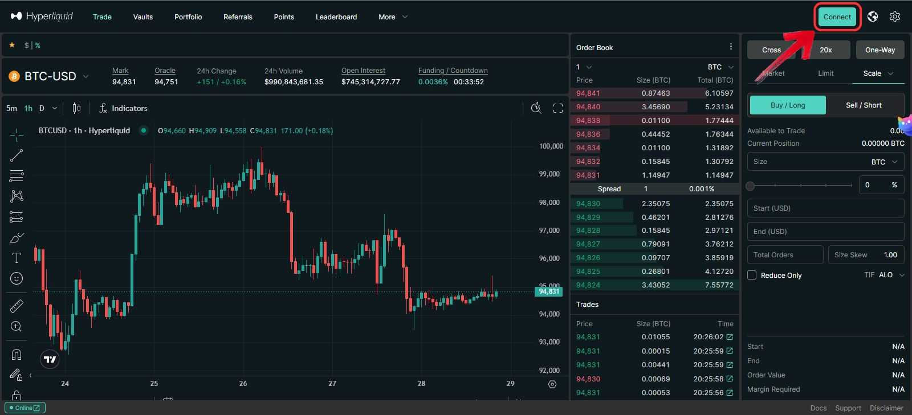Open the Disclaimer link

click(886, 408)
